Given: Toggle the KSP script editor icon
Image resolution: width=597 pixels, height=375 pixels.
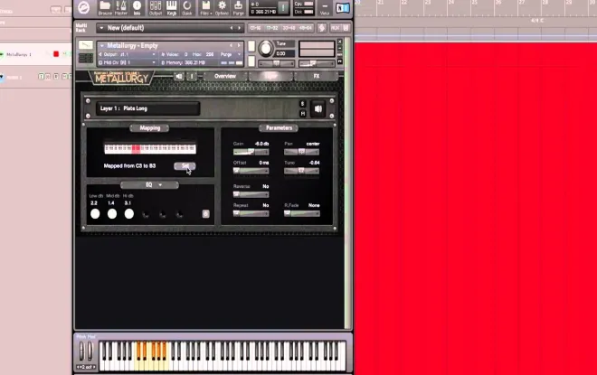Looking at the screenshot, I should [x=322, y=28].
